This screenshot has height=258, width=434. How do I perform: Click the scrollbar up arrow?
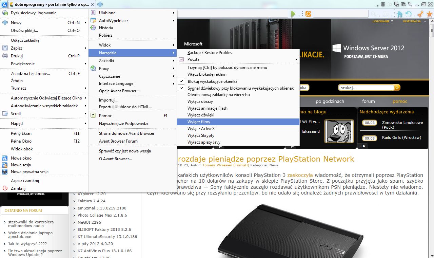[431, 21]
